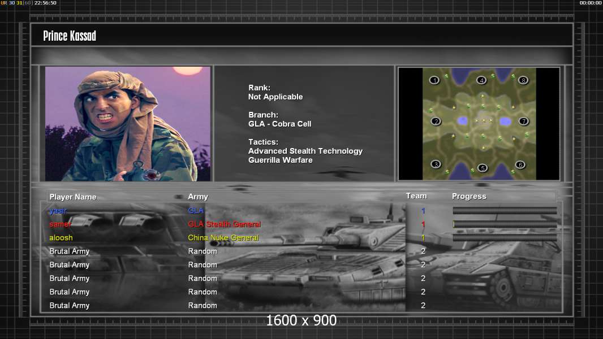
Task: Select player 'aloosh' in the list
Action: pyautogui.click(x=61, y=238)
